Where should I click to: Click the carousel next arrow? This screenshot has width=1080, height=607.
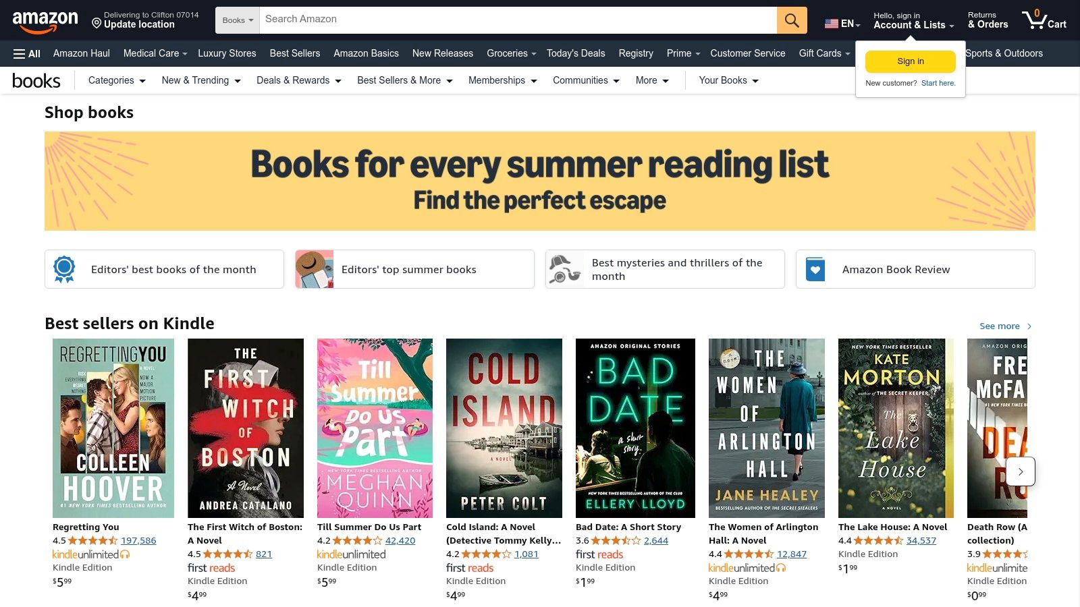click(1021, 471)
